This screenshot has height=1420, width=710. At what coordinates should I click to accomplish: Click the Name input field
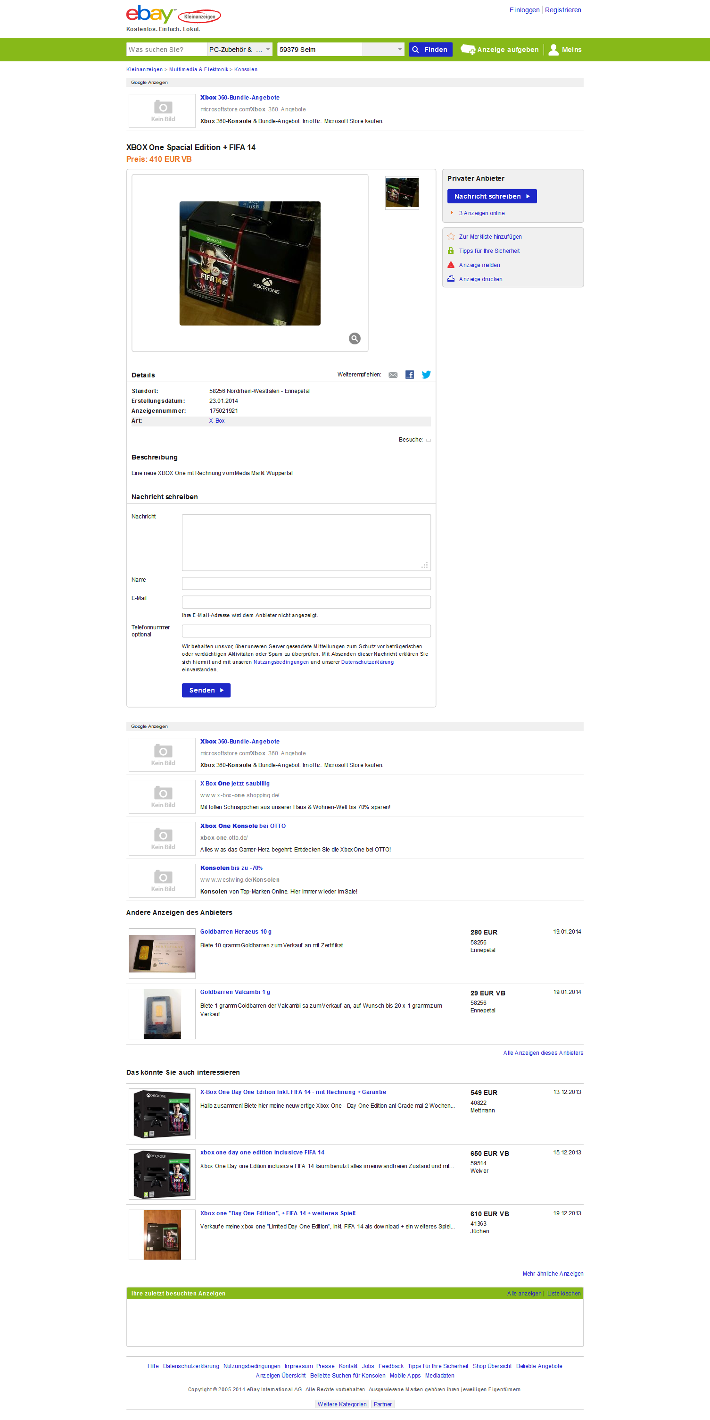(x=306, y=584)
